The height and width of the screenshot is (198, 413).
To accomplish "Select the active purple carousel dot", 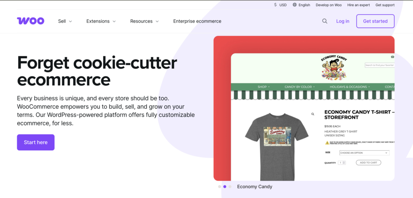I will coord(225,187).
